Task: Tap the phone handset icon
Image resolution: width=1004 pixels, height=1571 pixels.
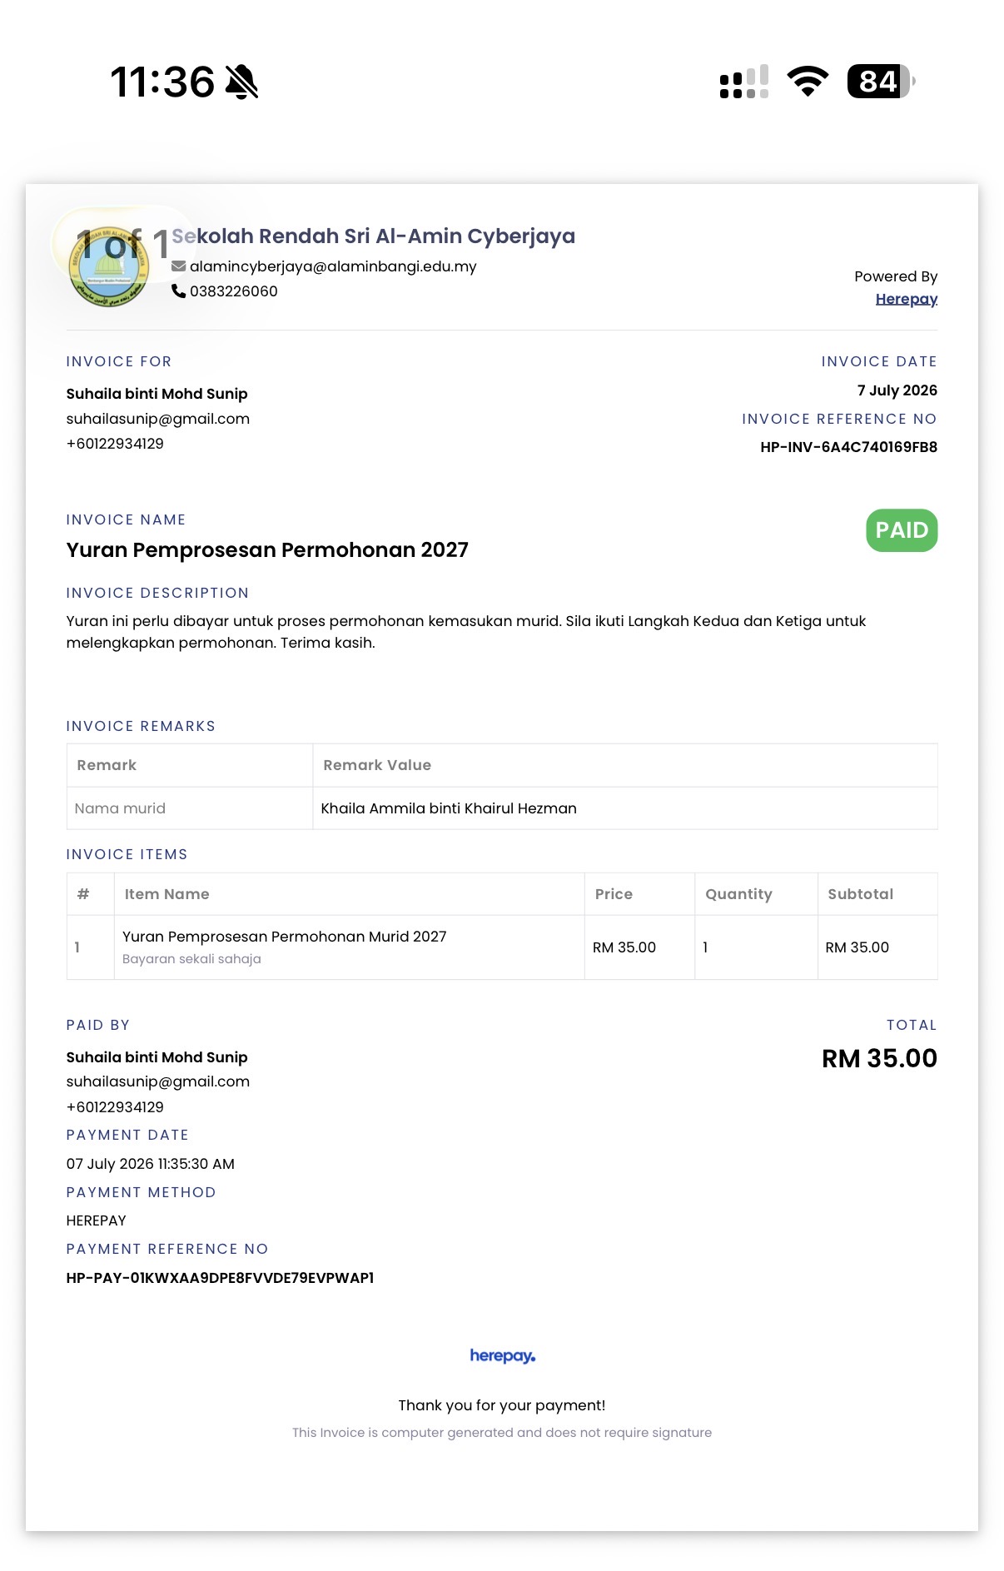Action: (x=178, y=291)
